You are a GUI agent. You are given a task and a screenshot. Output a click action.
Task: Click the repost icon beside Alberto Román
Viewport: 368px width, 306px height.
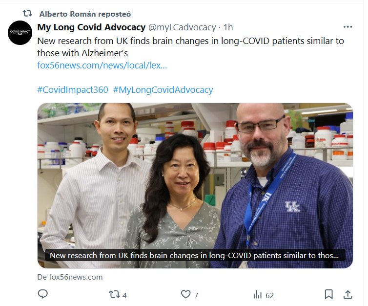27,13
